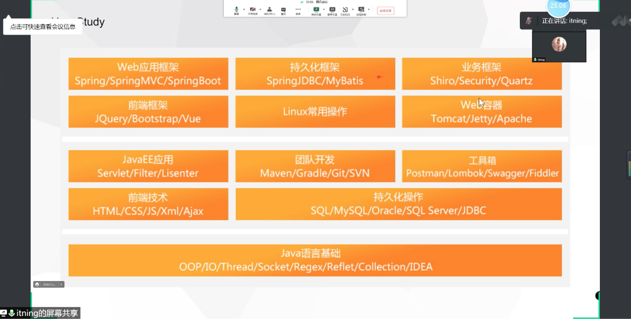631x319 pixels.
Task: Click the itning的屏幕共享 label
Action: tap(47, 313)
